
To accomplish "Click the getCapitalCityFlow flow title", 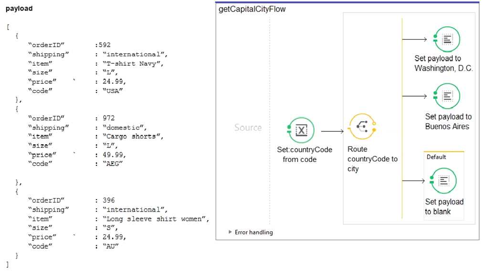I will (x=252, y=9).
